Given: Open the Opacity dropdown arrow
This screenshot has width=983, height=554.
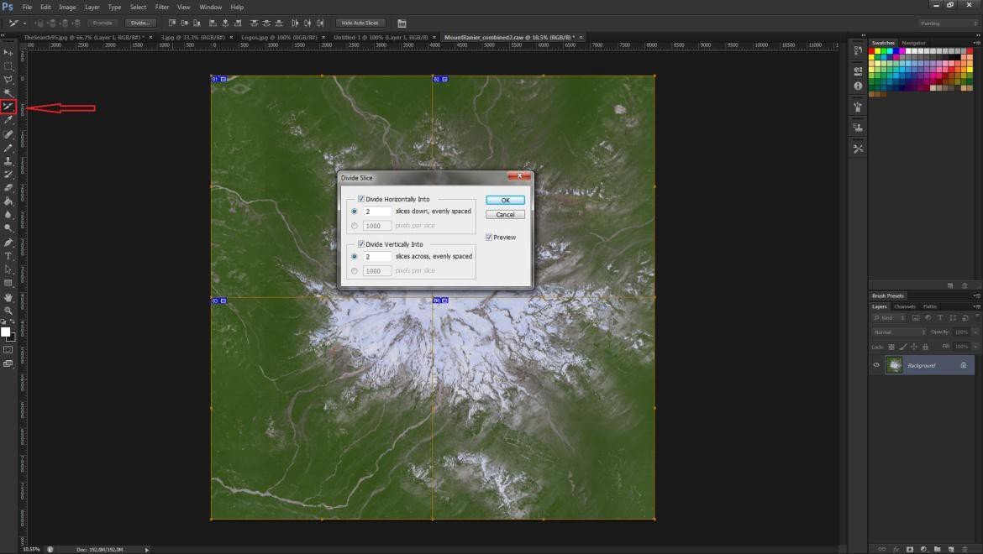Looking at the screenshot, I should 975,332.
